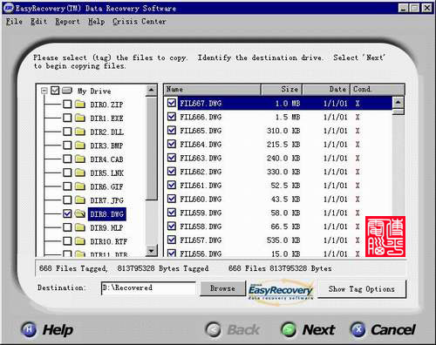
Task: Click the blue Help circle icon
Action: [x=29, y=329]
